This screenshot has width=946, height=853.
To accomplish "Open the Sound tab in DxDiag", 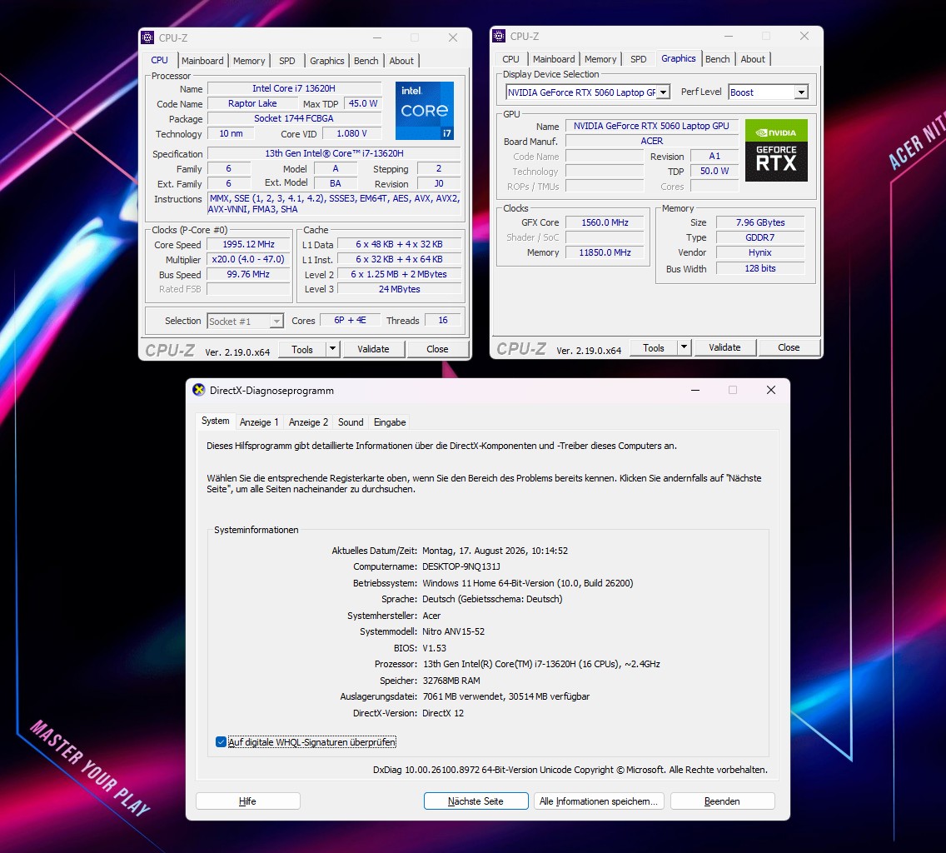I will [x=351, y=422].
